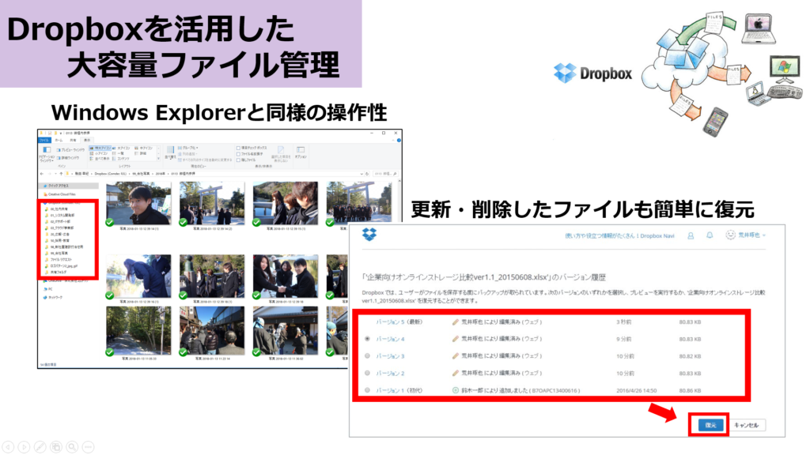Click the クイックアクセス star icon in sidebar
This screenshot has height=455, width=810.
click(45, 186)
